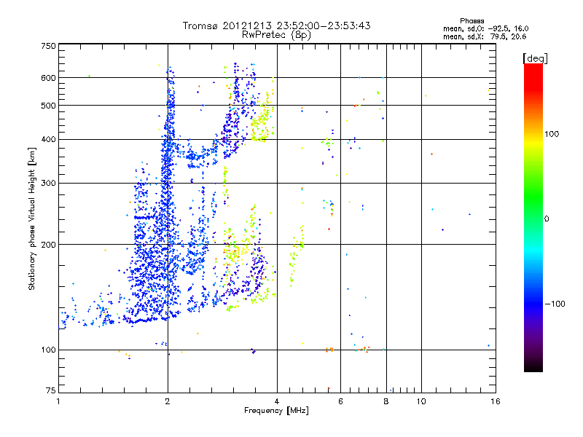583x437 pixels.
Task: Click the x-axis tick label '10'
Action: pos(421,401)
